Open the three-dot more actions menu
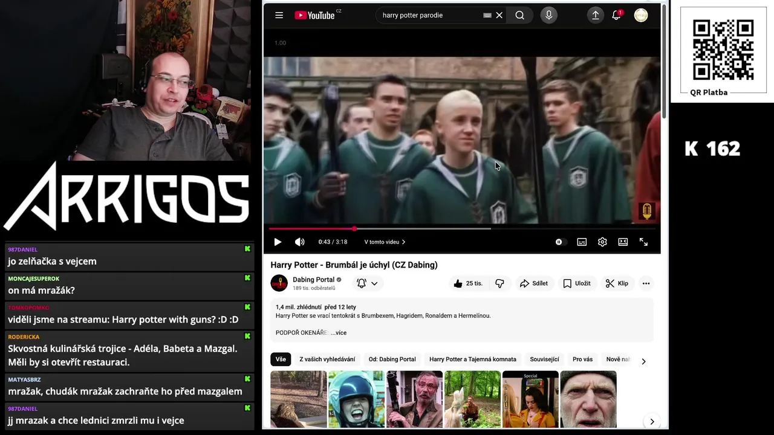Viewport: 774px width, 435px height. click(x=646, y=283)
